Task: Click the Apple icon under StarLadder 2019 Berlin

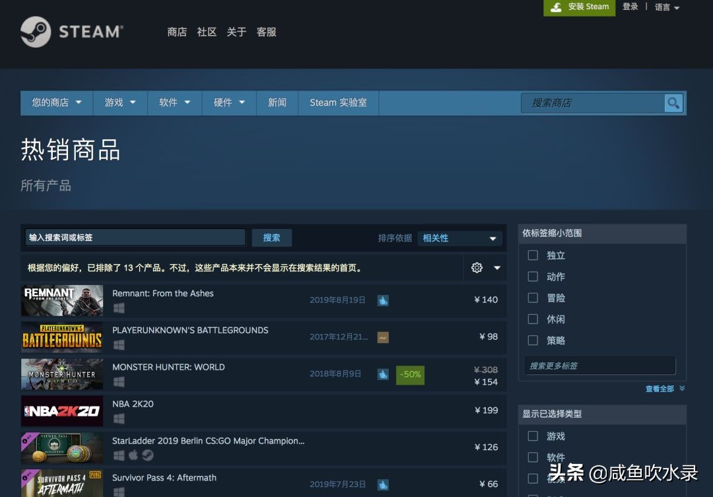Action: (133, 454)
